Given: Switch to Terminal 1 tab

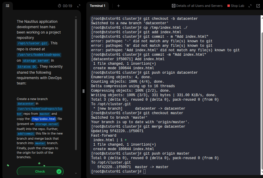Looking at the screenshot, I should tap(97, 6).
